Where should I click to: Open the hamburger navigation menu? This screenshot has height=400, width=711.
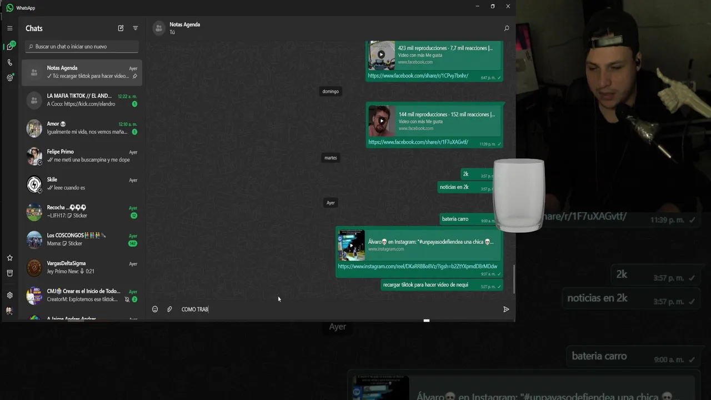pos(9,28)
